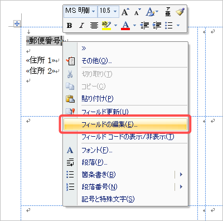The height and width of the screenshot is (221, 223).
Task: Choose 記号と特殊文字(S) from menu
Action: coord(125,199)
